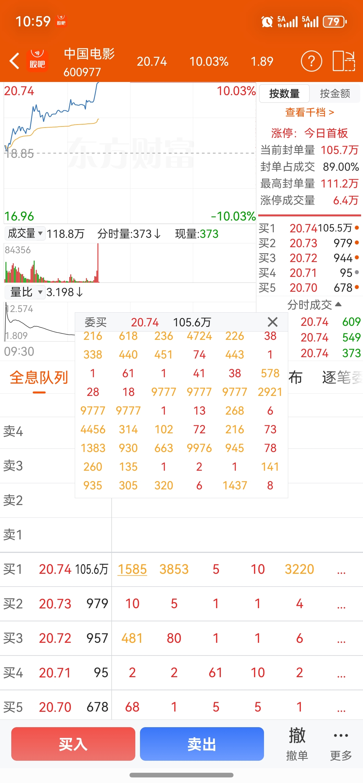
Task: Tap the blue 卖出 sell button
Action: (x=202, y=744)
